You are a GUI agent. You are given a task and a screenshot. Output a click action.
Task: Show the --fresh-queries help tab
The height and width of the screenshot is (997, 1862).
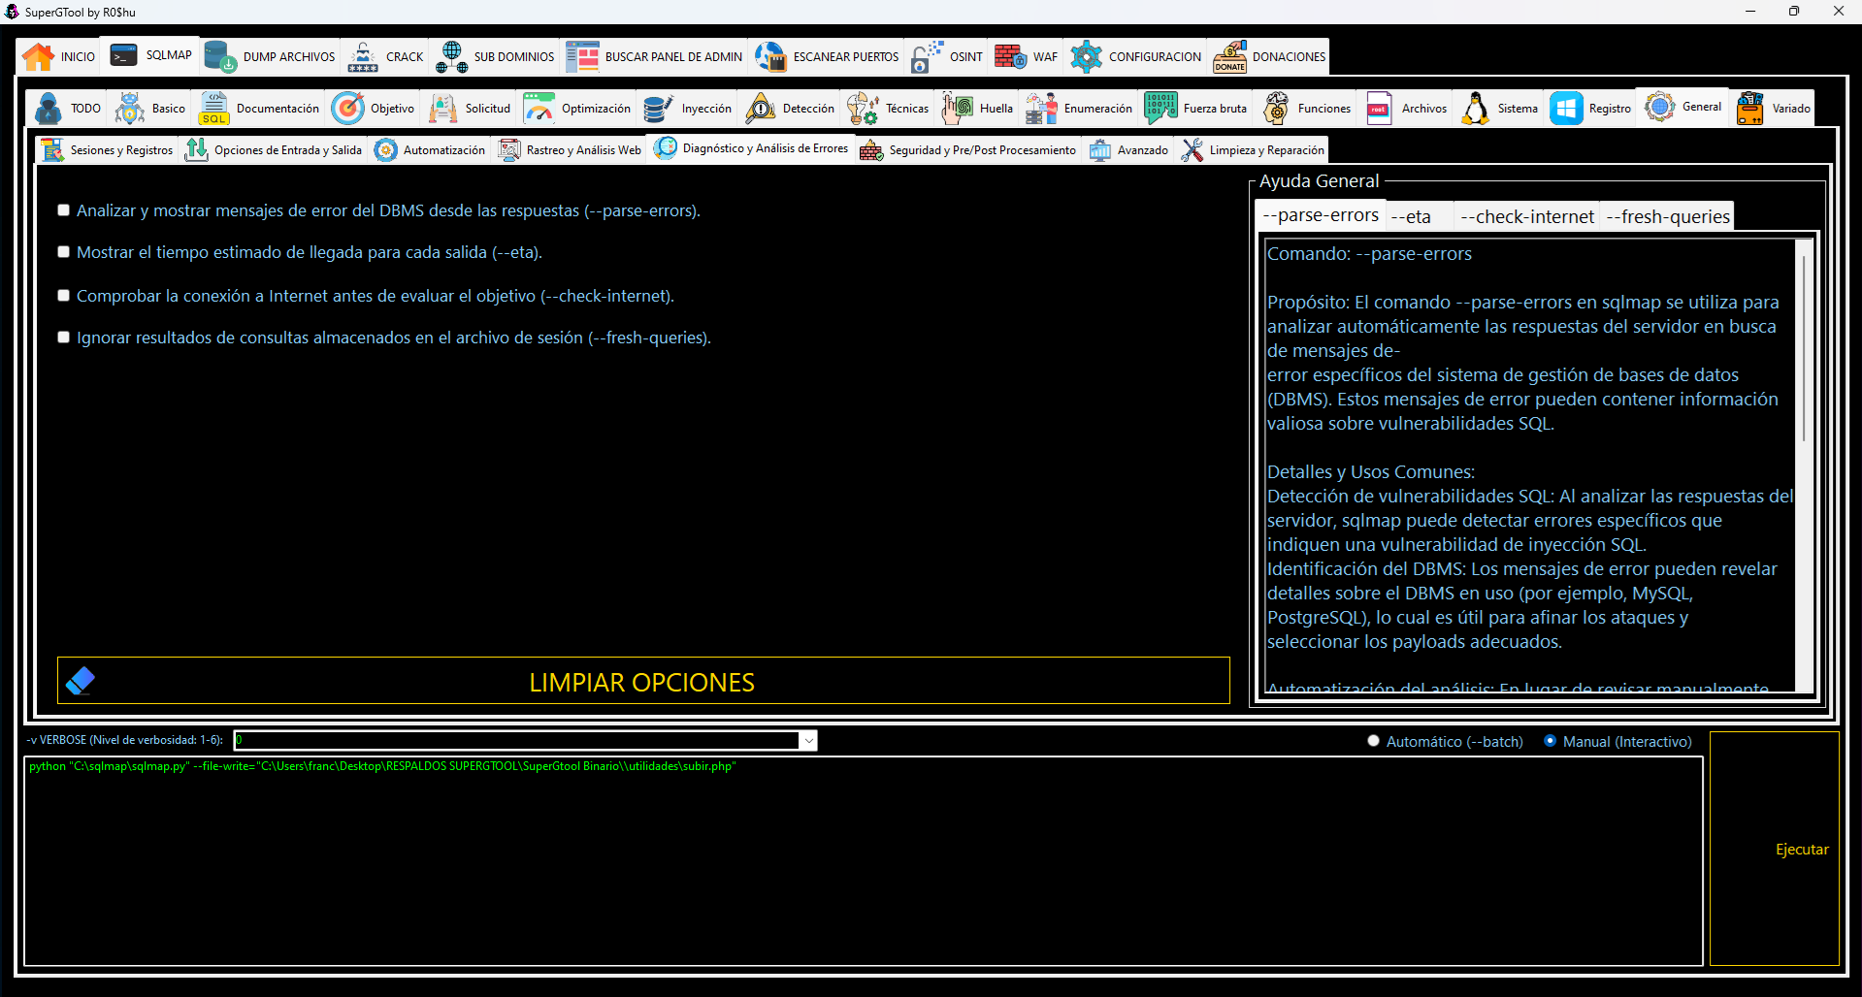(x=1667, y=216)
